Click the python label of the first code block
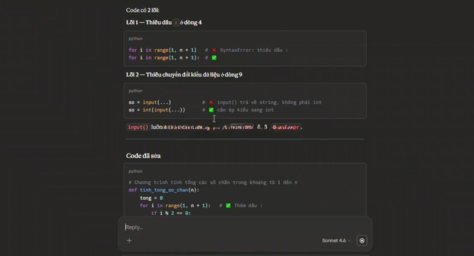 tap(136, 39)
